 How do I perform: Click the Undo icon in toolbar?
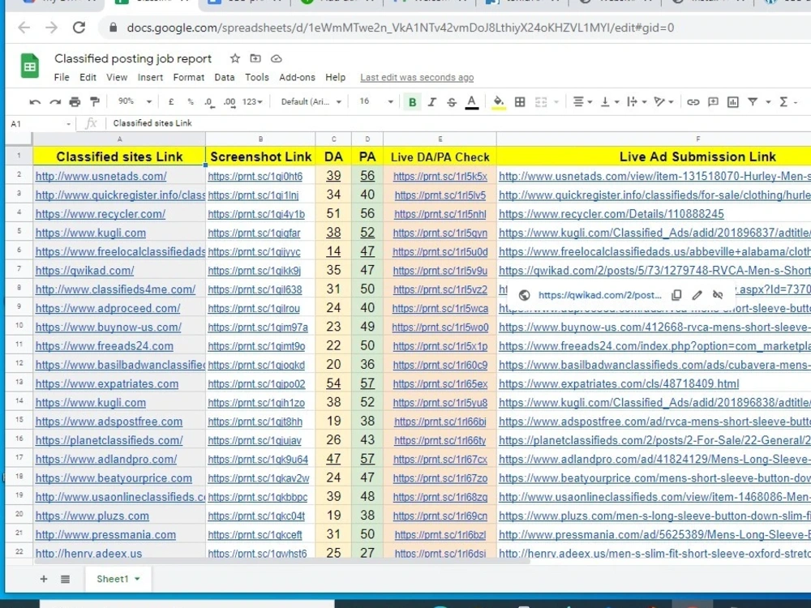tap(35, 102)
